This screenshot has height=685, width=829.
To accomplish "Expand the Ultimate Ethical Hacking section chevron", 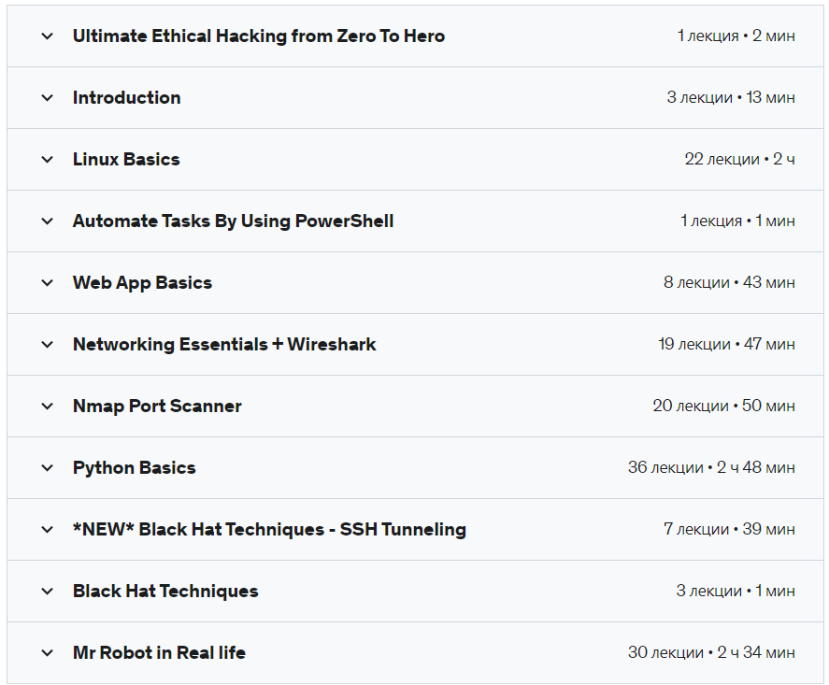I will [48, 36].
